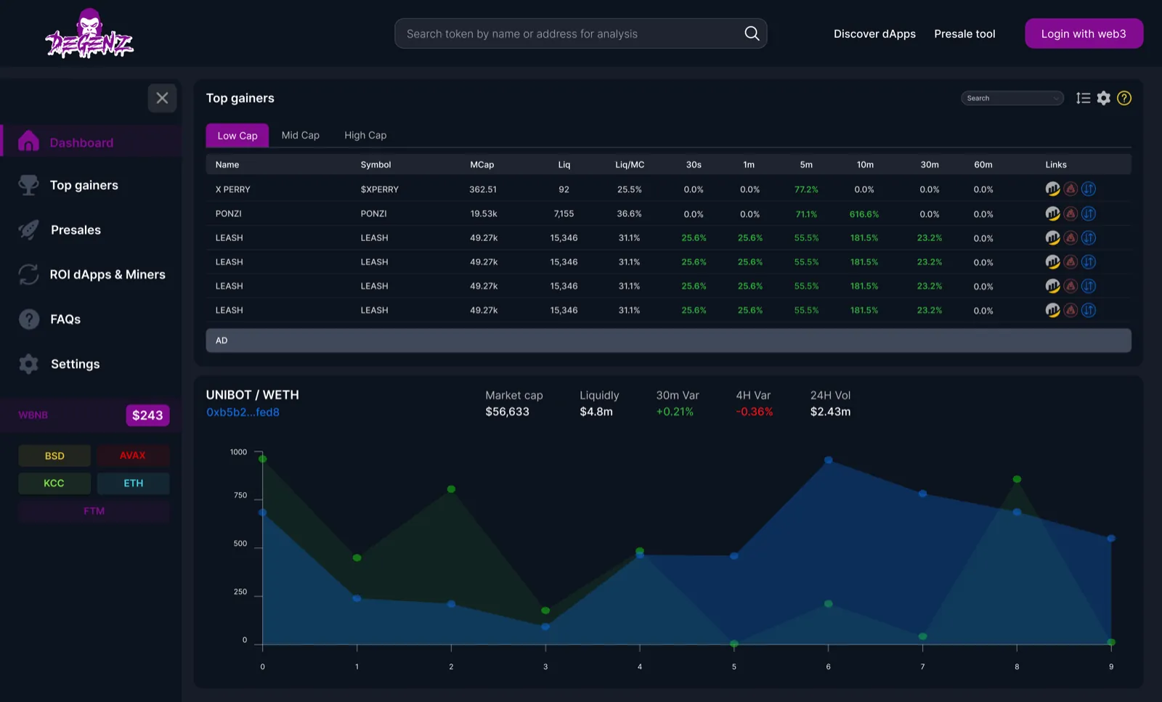Click the +0.21% 30m Var value
Screen dimensions: 1162x702
(x=675, y=412)
